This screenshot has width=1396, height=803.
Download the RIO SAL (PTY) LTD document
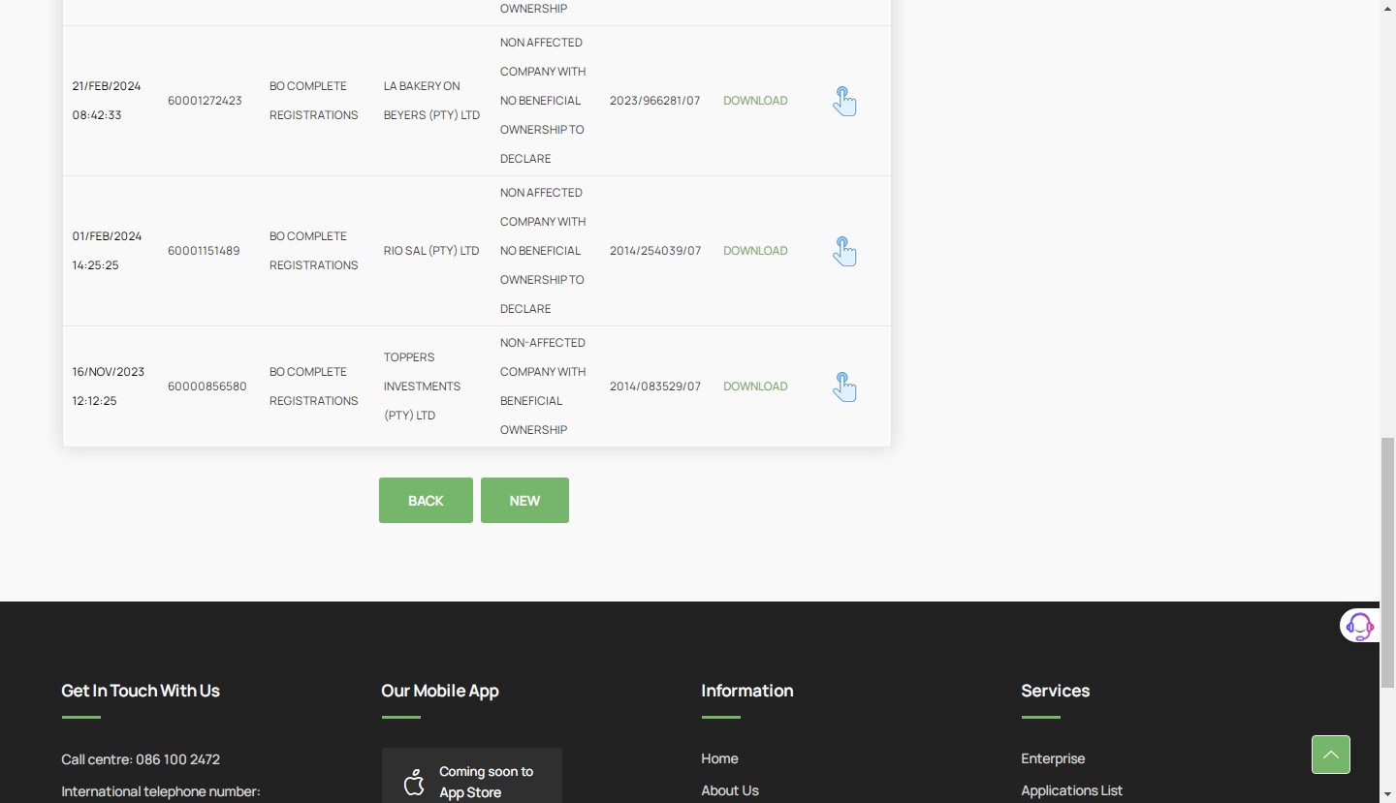[754, 251]
